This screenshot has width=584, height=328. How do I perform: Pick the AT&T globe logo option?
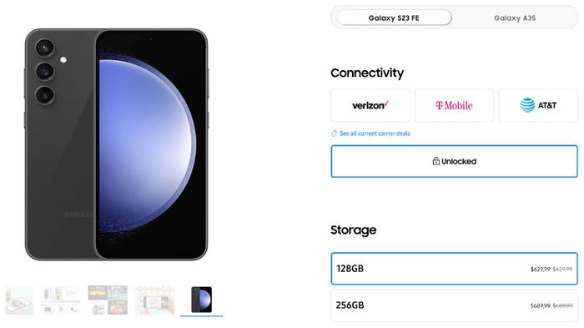click(538, 105)
